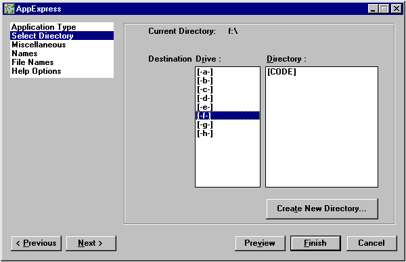Choose drive [-e-] in the list
Viewport: 406px width, 262px height.
point(227,107)
